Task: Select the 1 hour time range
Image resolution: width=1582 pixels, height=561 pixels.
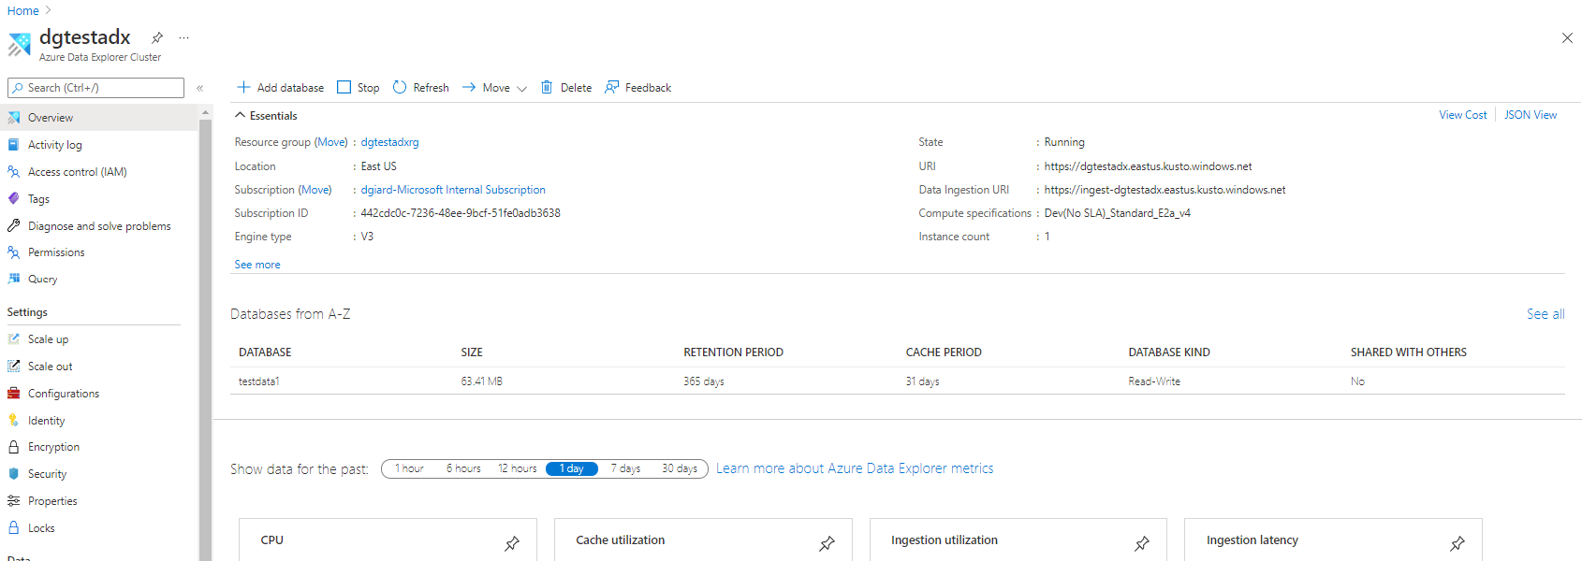Action: [x=409, y=468]
